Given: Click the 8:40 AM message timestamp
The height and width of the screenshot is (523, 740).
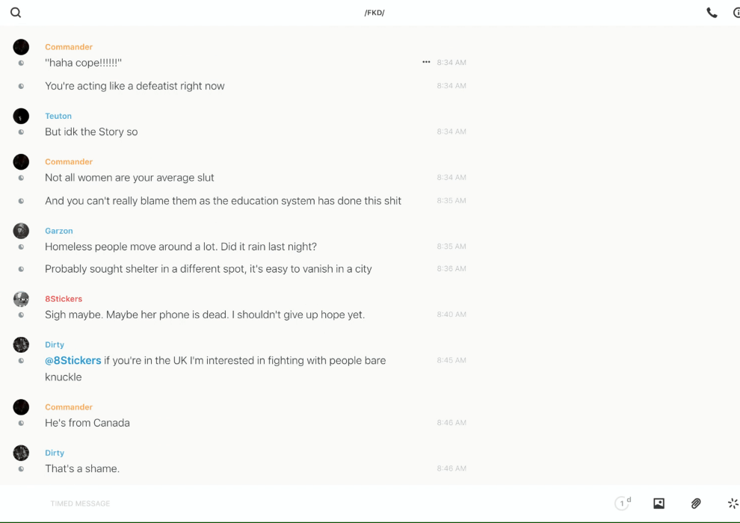Looking at the screenshot, I should coord(451,315).
